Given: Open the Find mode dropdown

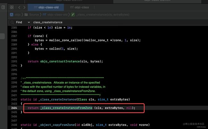Looking at the screenshot, I should pos(23,22).
